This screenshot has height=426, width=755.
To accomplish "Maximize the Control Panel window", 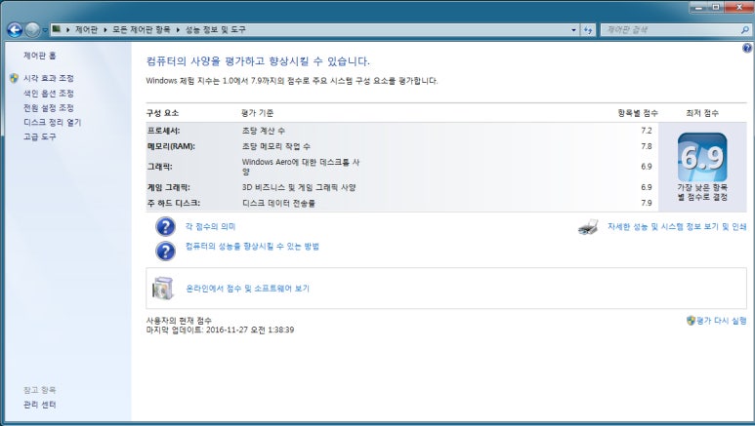I will pyautogui.click(x=716, y=7).
